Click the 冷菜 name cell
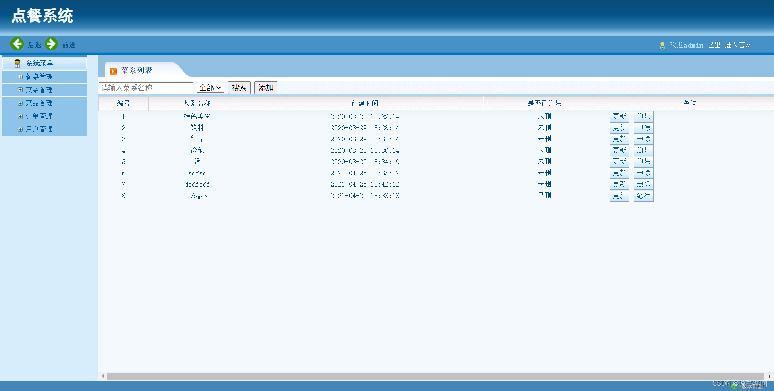The height and width of the screenshot is (391, 774). 197,150
